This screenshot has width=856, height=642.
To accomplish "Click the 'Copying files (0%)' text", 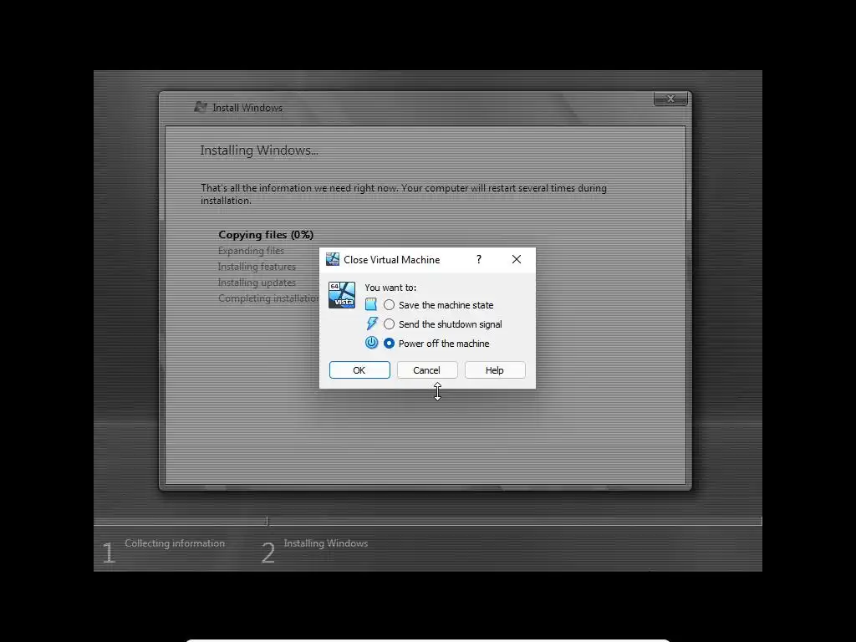I will (266, 235).
